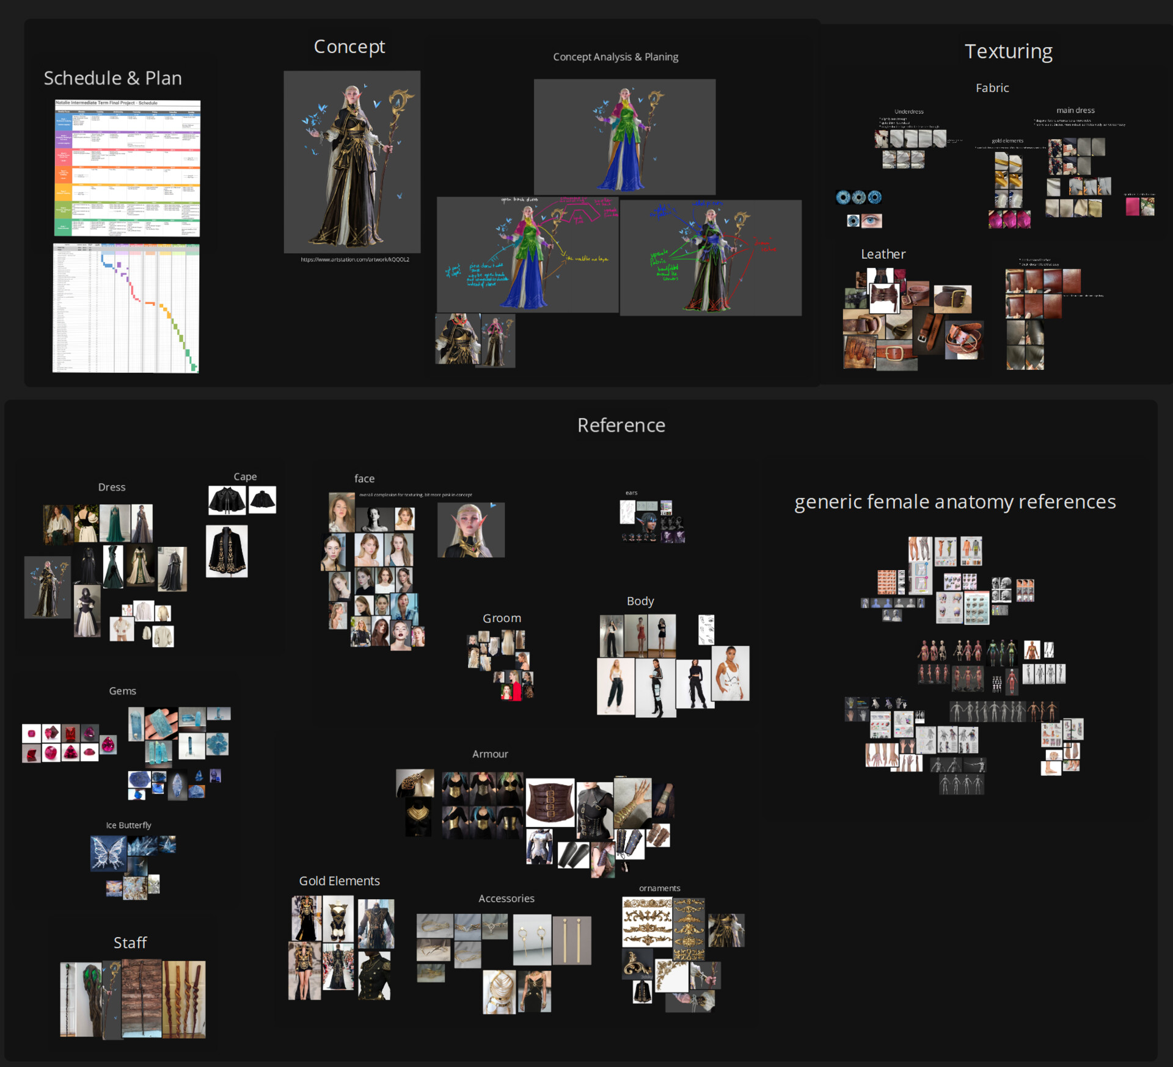
Task: Select the elf face close-up reference image
Action: [x=471, y=530]
